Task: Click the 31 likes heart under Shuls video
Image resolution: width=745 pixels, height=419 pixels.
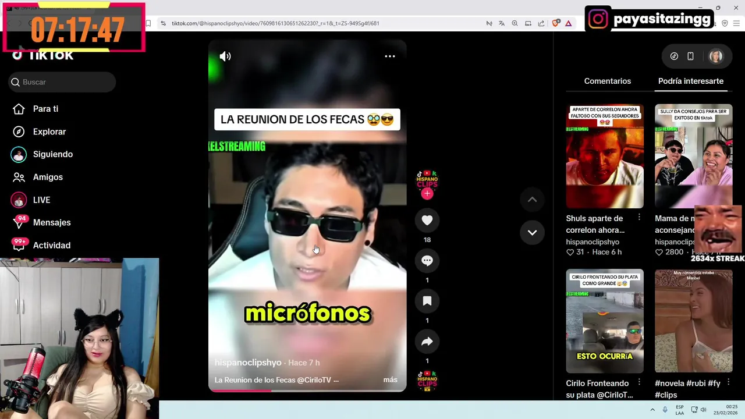Action: 570,252
